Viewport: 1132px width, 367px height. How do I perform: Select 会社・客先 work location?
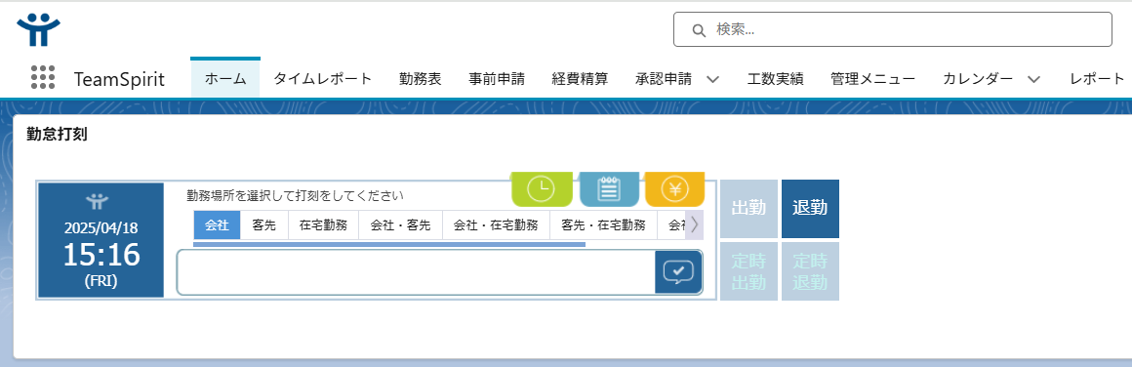click(401, 225)
